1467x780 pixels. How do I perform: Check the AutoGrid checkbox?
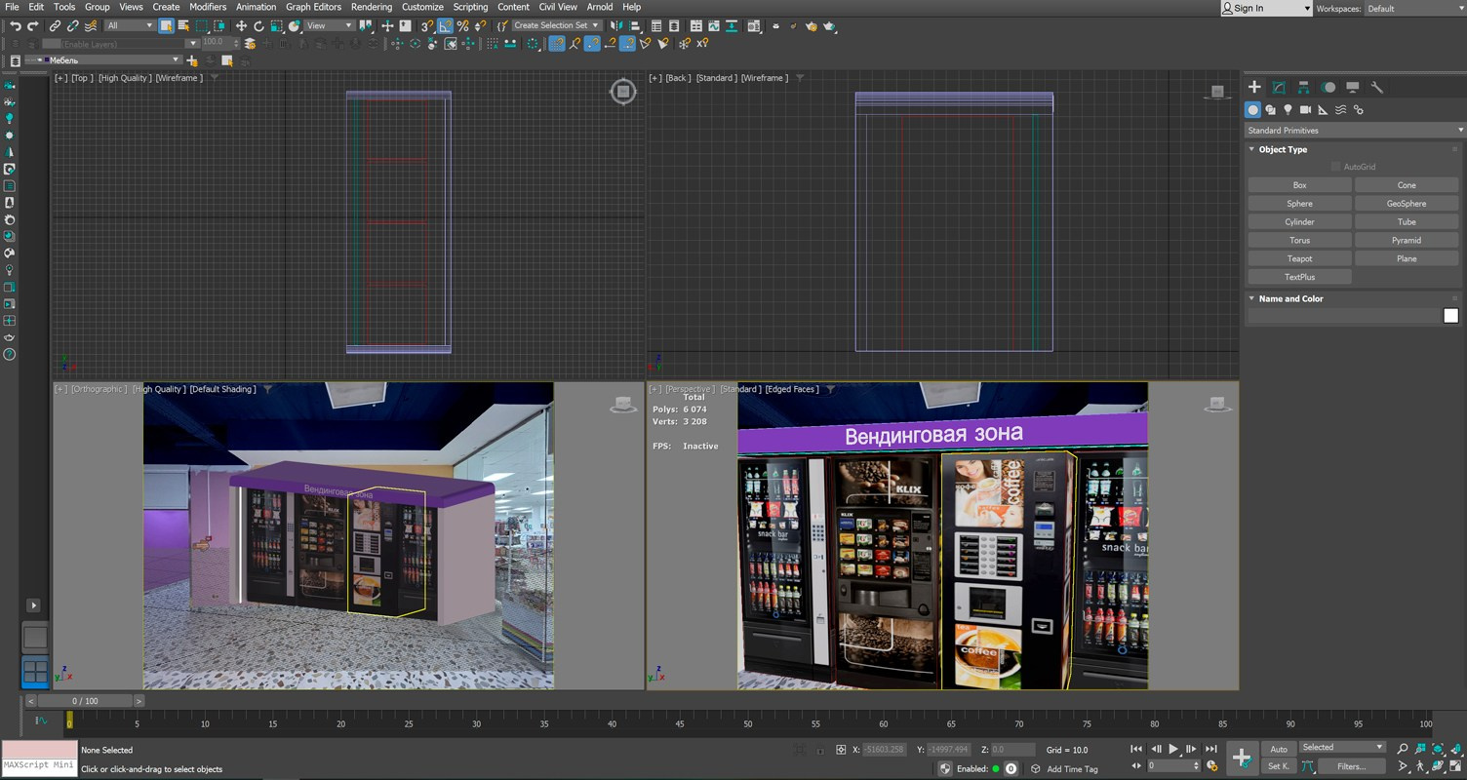click(x=1335, y=167)
